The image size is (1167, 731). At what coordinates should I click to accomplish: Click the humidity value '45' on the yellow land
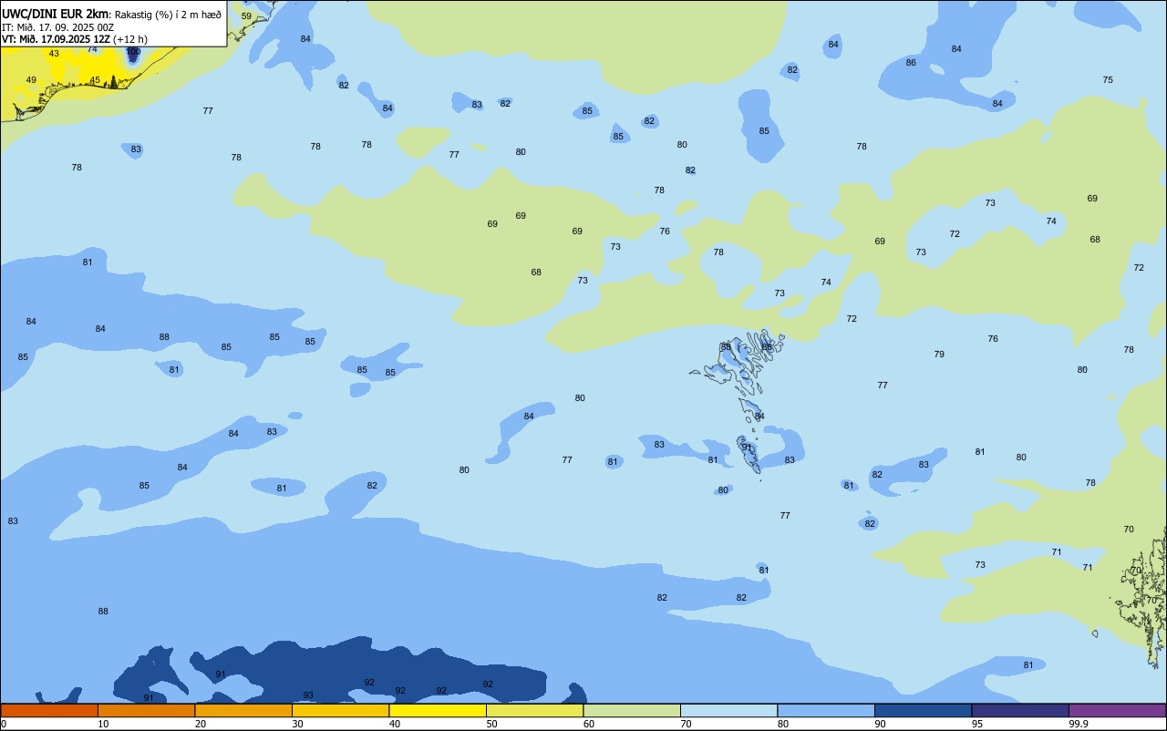[95, 80]
